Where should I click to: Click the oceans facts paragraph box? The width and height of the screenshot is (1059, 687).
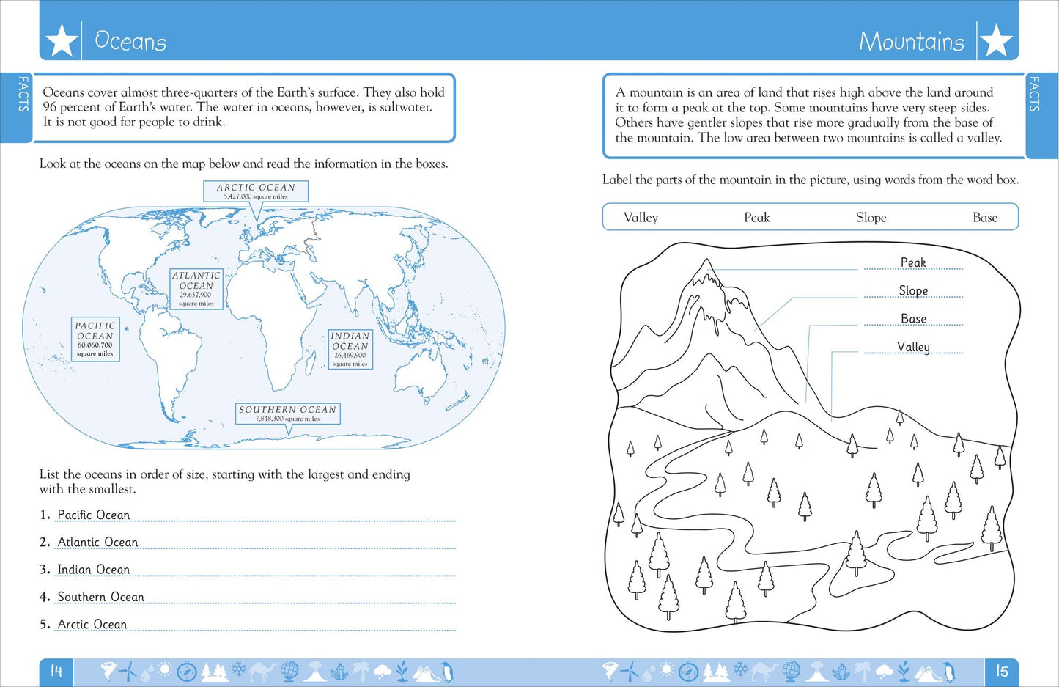244,107
